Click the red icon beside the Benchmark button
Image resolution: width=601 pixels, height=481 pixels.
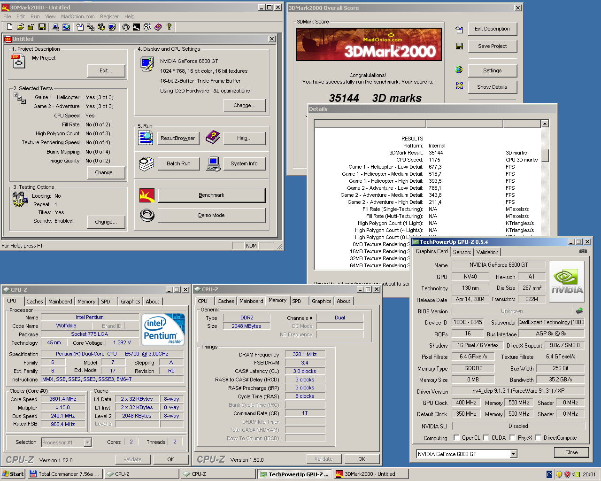point(147,195)
